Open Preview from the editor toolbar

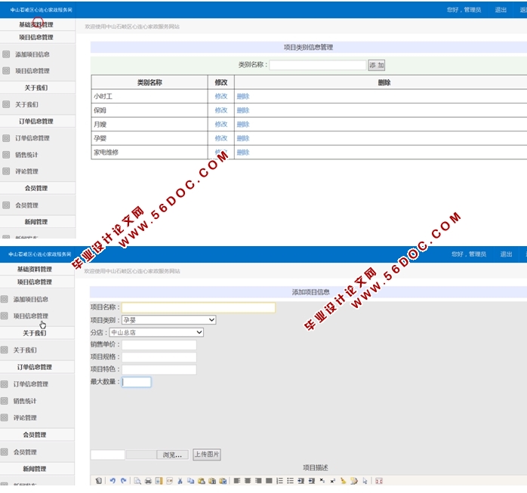pos(137,481)
